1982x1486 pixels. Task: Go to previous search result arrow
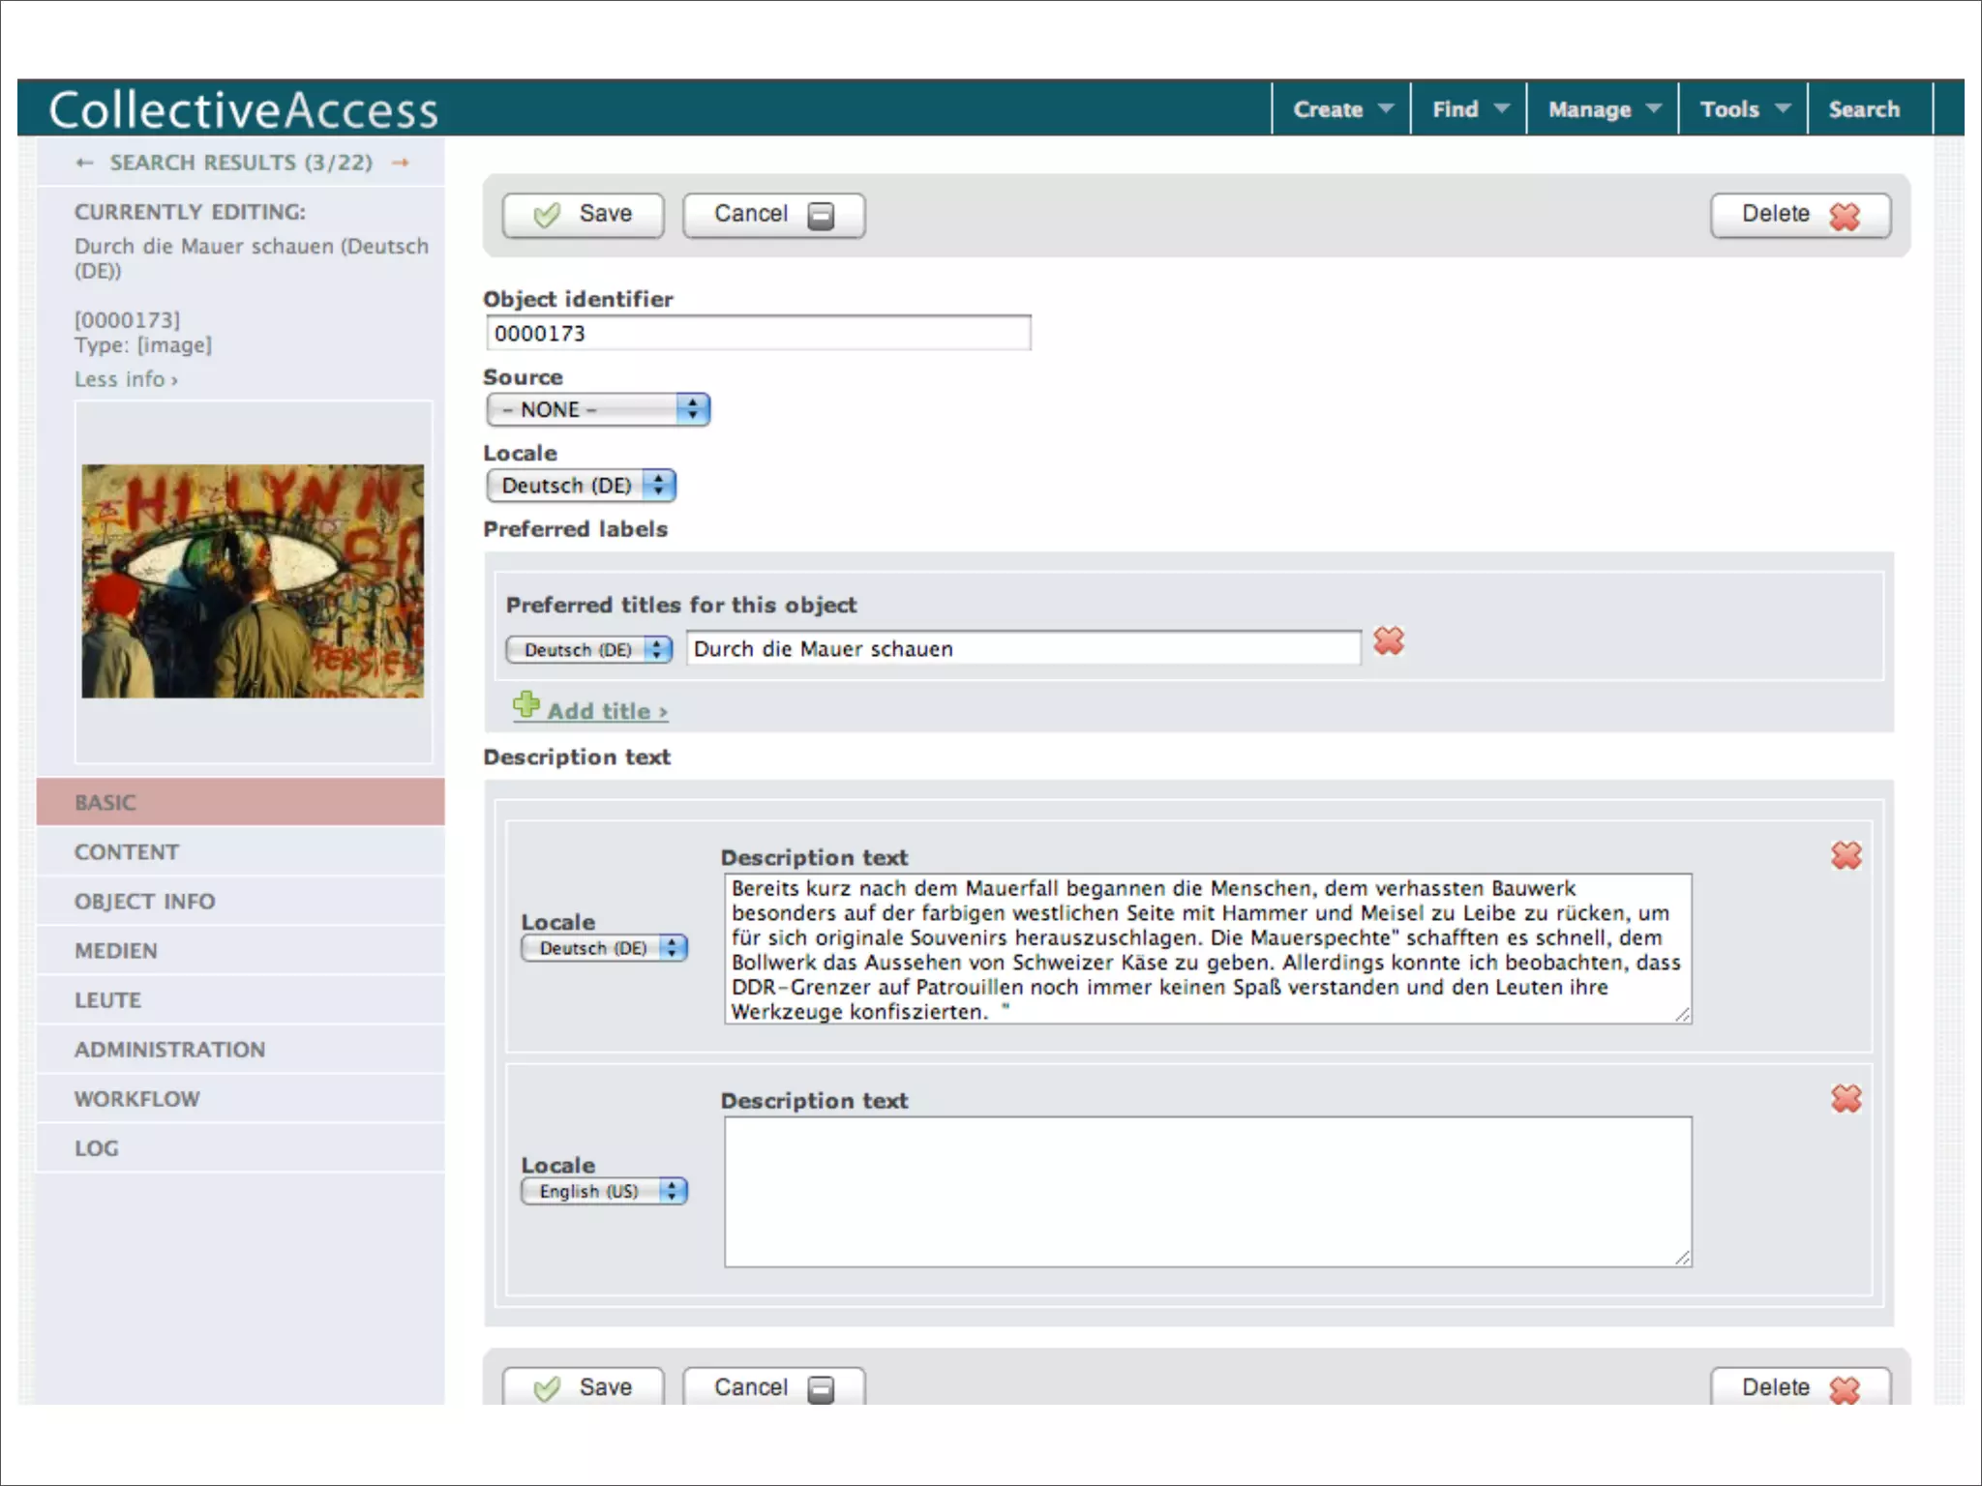pos(84,163)
